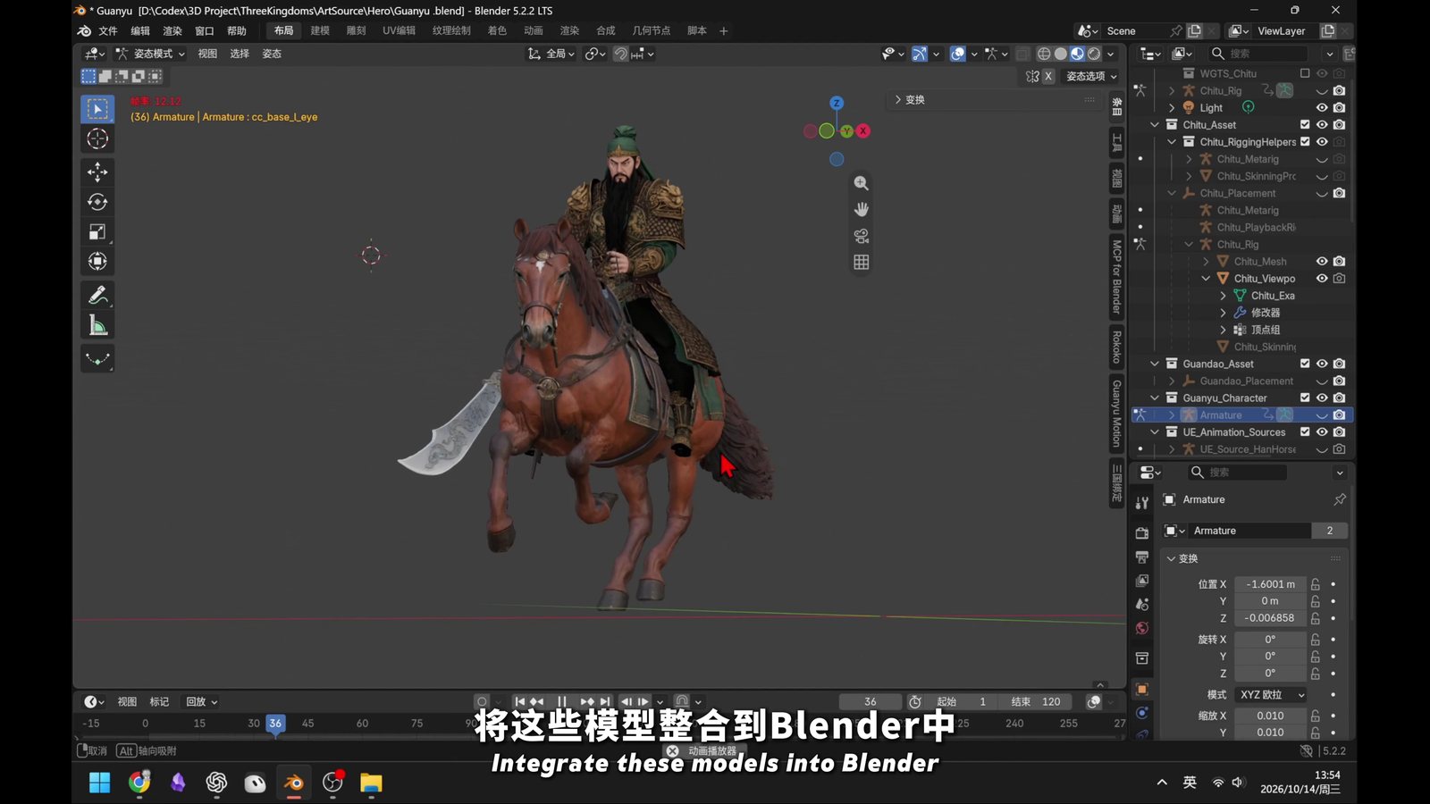Open the pose options button
Image resolution: width=1430 pixels, height=804 pixels.
(1091, 76)
